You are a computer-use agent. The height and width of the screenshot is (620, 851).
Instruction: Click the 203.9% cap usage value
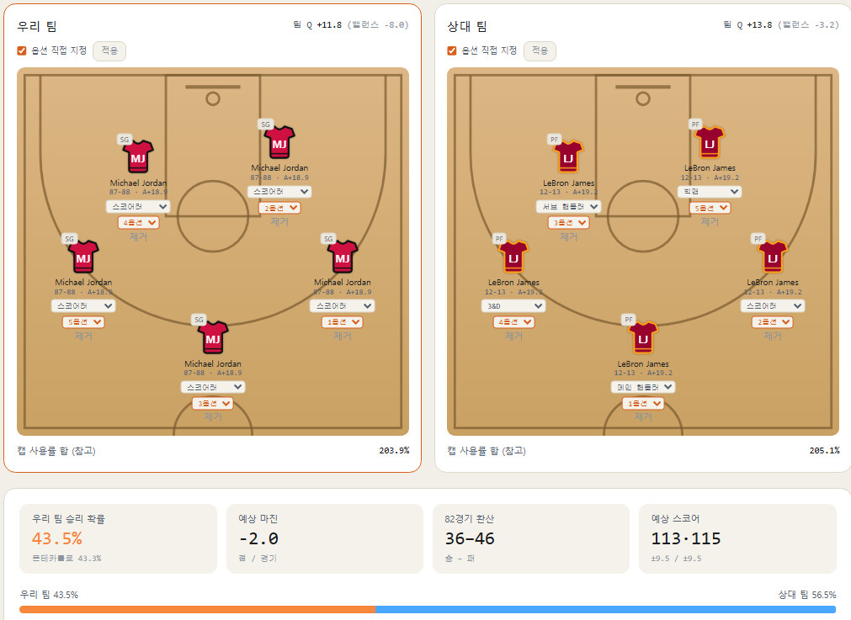(x=394, y=450)
